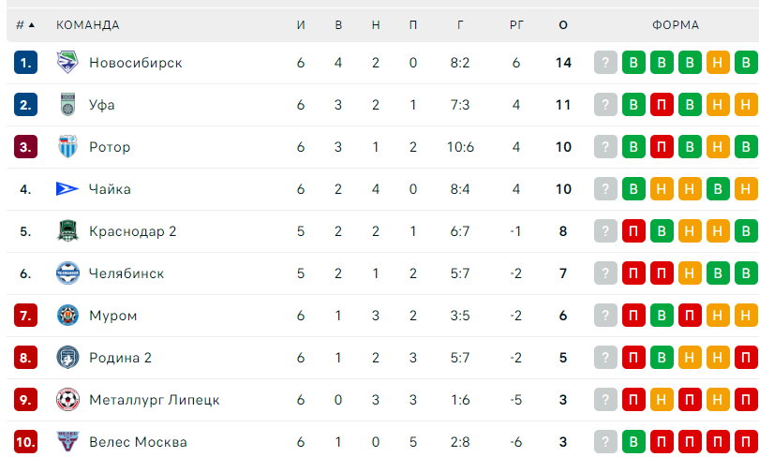Sort by matches played И header
759x457 pixels.
[301, 24]
